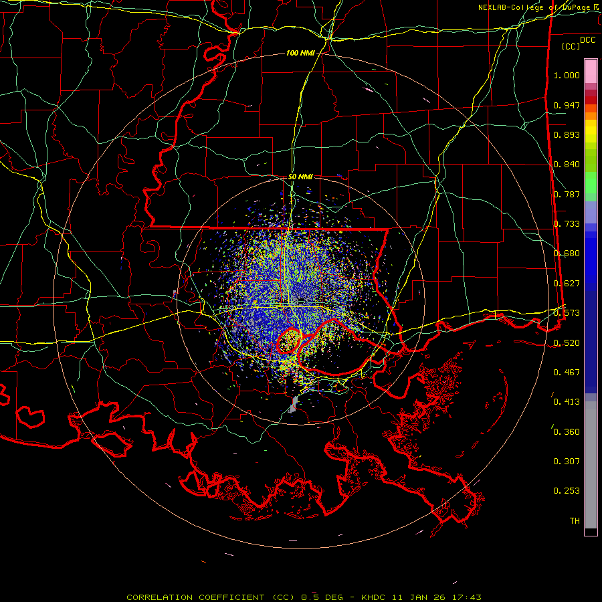Viewport: 602px width, 602px height.
Task: Select the 0.627 scale label
Action: [567, 284]
